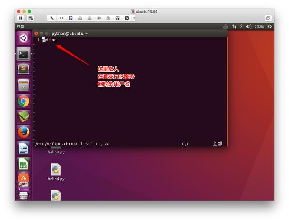Open the green books app in the launcher

coord(23,116)
